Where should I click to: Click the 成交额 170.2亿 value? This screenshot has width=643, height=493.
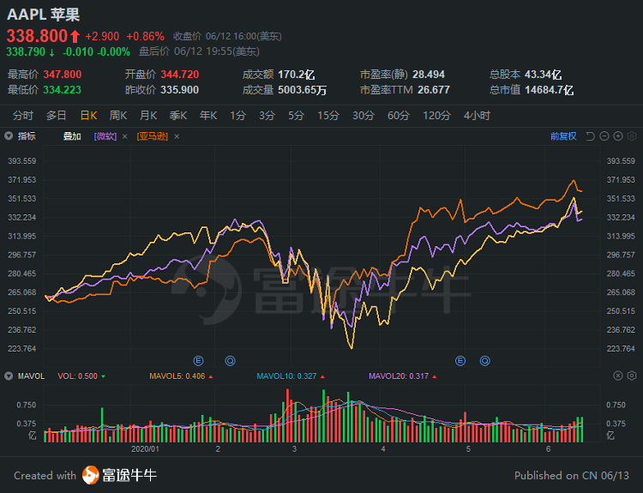pyautogui.click(x=296, y=75)
